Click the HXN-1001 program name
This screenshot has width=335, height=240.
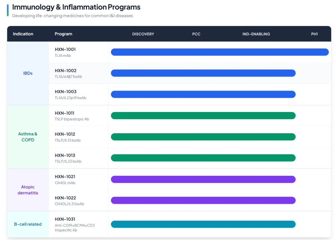point(65,49)
